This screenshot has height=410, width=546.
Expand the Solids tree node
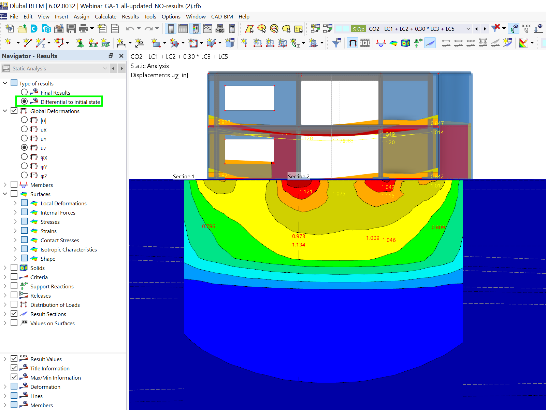pyautogui.click(x=5, y=268)
